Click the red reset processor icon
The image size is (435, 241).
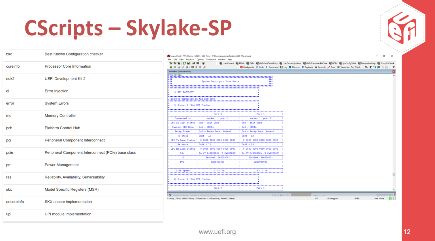pyautogui.click(x=193, y=67)
